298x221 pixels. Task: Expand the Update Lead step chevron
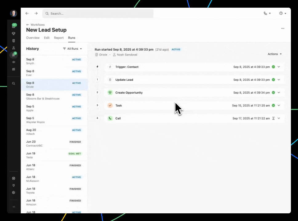tap(279, 79)
